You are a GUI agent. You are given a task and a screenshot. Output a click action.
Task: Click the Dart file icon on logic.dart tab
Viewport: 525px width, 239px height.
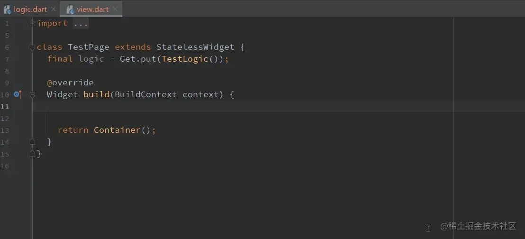point(8,9)
